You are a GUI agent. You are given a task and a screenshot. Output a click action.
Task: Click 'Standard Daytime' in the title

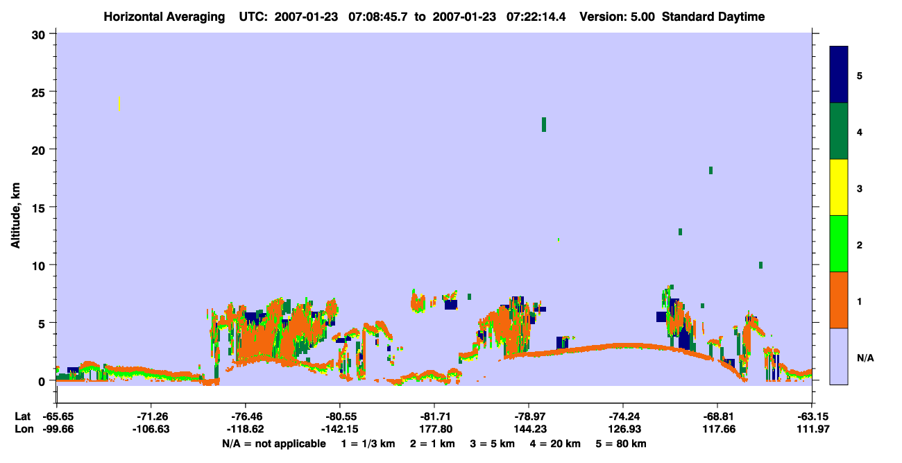point(713,17)
